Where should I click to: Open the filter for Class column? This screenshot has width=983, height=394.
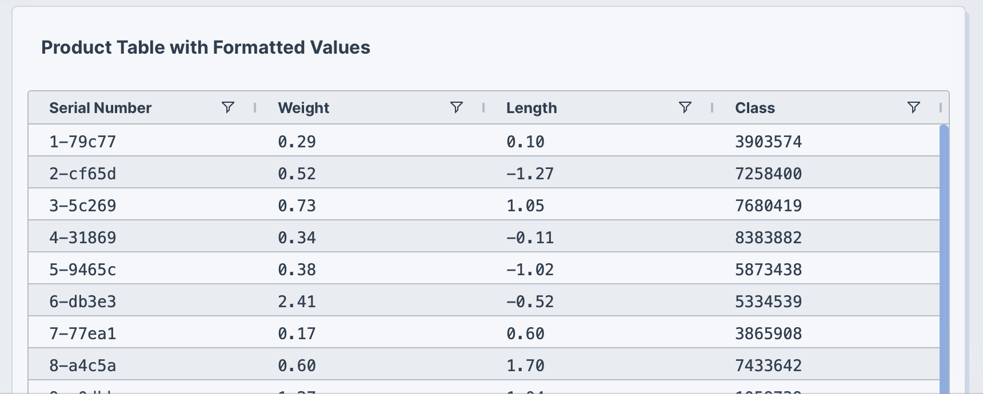click(x=914, y=107)
